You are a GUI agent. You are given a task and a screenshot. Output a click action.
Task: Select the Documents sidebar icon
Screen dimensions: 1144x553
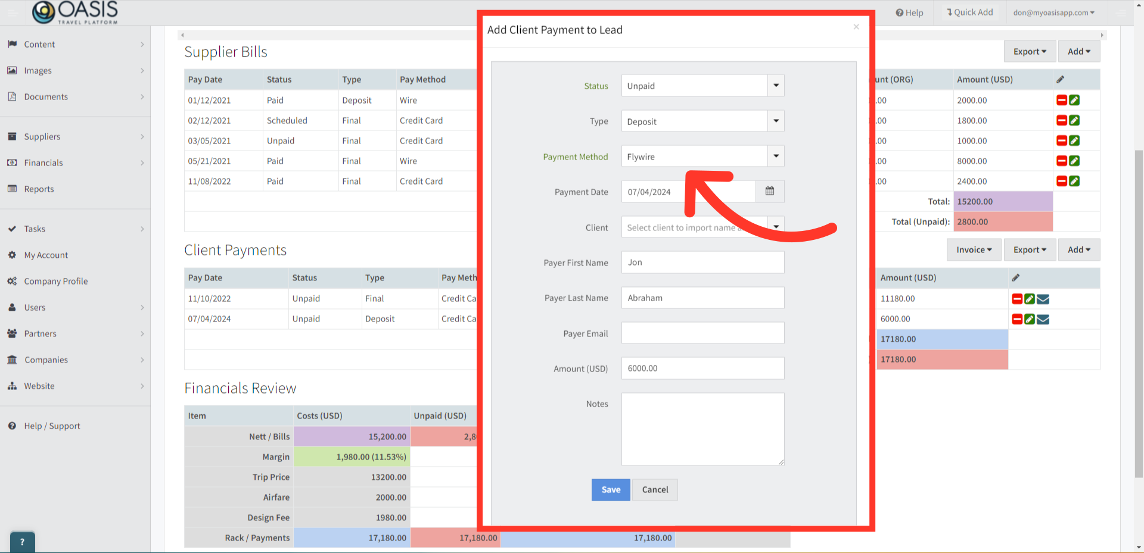point(13,96)
